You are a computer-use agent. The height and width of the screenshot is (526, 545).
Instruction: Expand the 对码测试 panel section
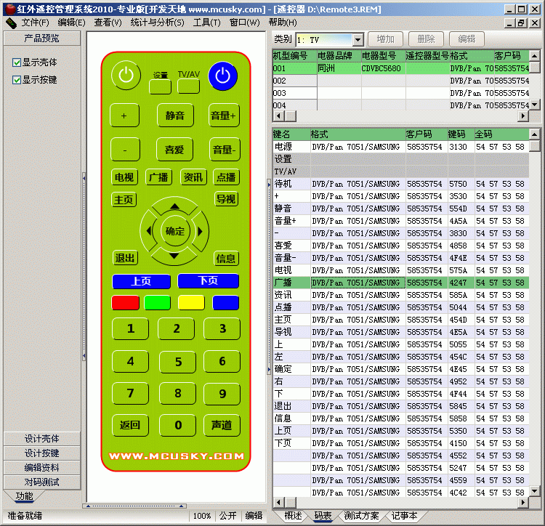[42, 482]
